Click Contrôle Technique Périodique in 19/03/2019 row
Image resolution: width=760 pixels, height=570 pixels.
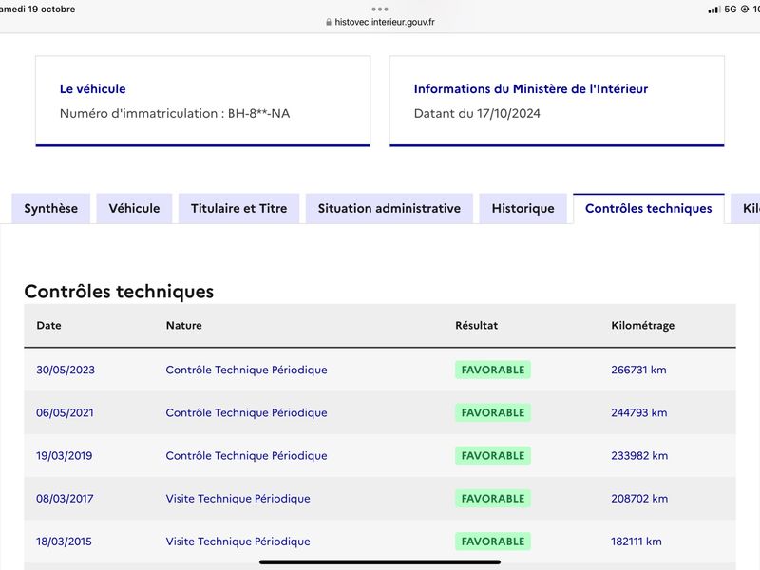[246, 456]
